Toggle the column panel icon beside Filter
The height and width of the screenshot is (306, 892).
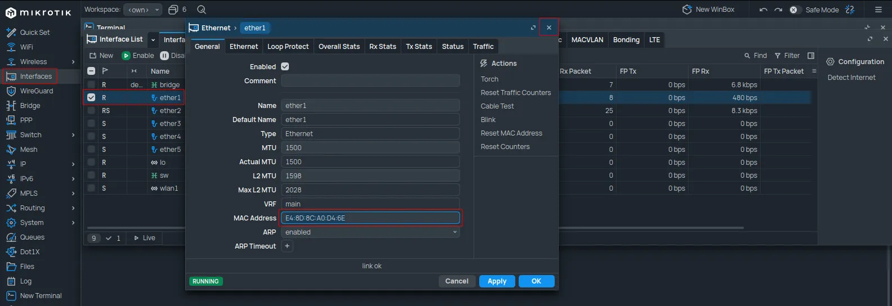[x=811, y=56]
